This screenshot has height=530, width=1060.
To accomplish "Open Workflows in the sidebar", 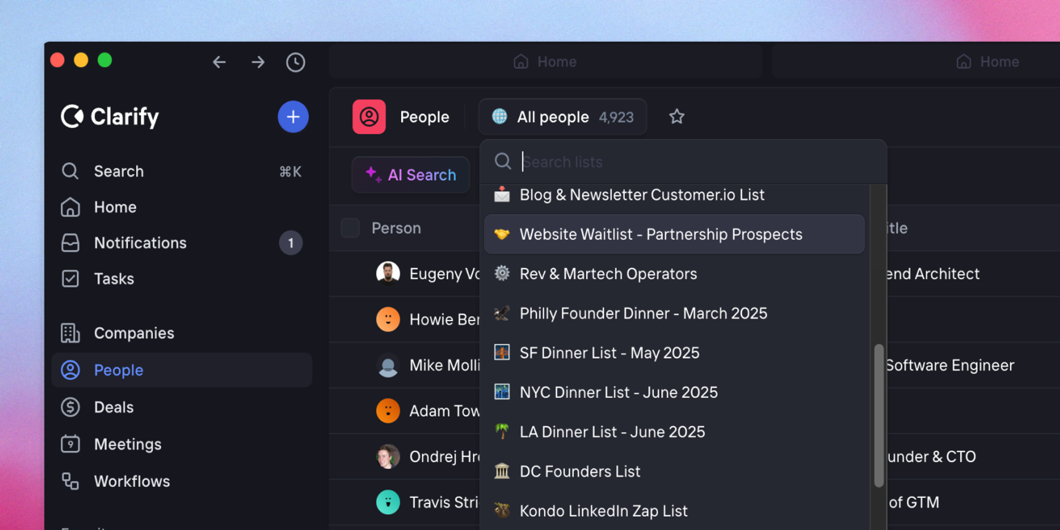I will pos(182,481).
